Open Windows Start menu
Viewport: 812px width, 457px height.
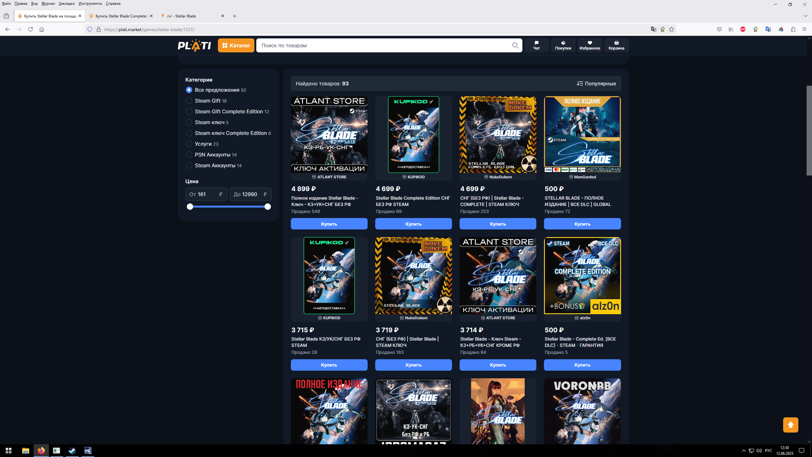[x=9, y=451]
